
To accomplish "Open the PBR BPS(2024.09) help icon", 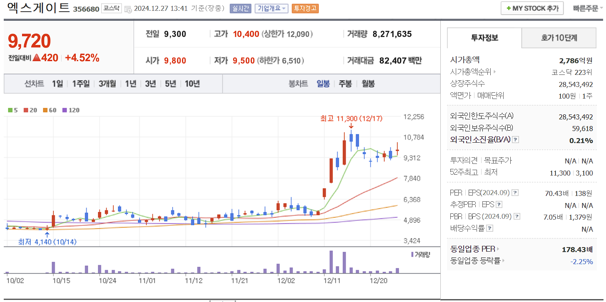I will pos(516,216).
